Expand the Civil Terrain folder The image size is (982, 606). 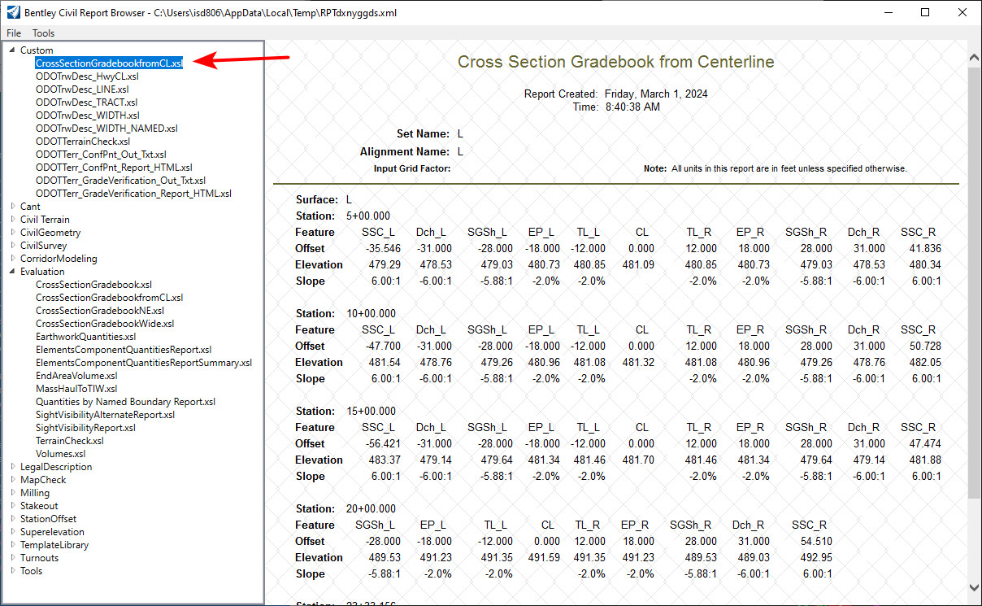click(x=12, y=220)
